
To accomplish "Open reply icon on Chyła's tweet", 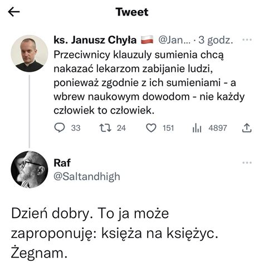I will coord(60,128).
